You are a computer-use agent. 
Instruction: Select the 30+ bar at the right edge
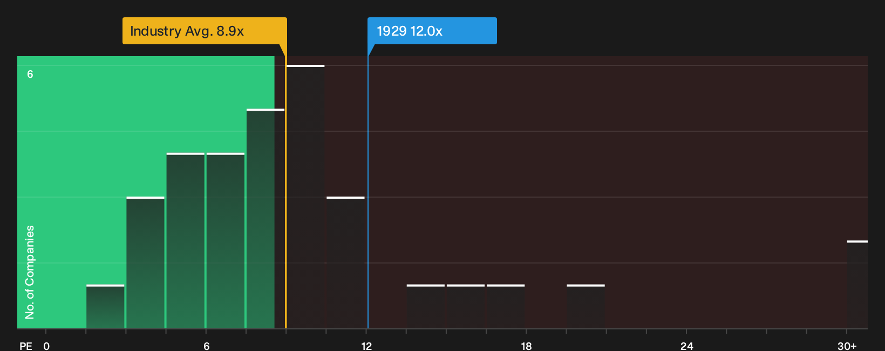click(857, 285)
